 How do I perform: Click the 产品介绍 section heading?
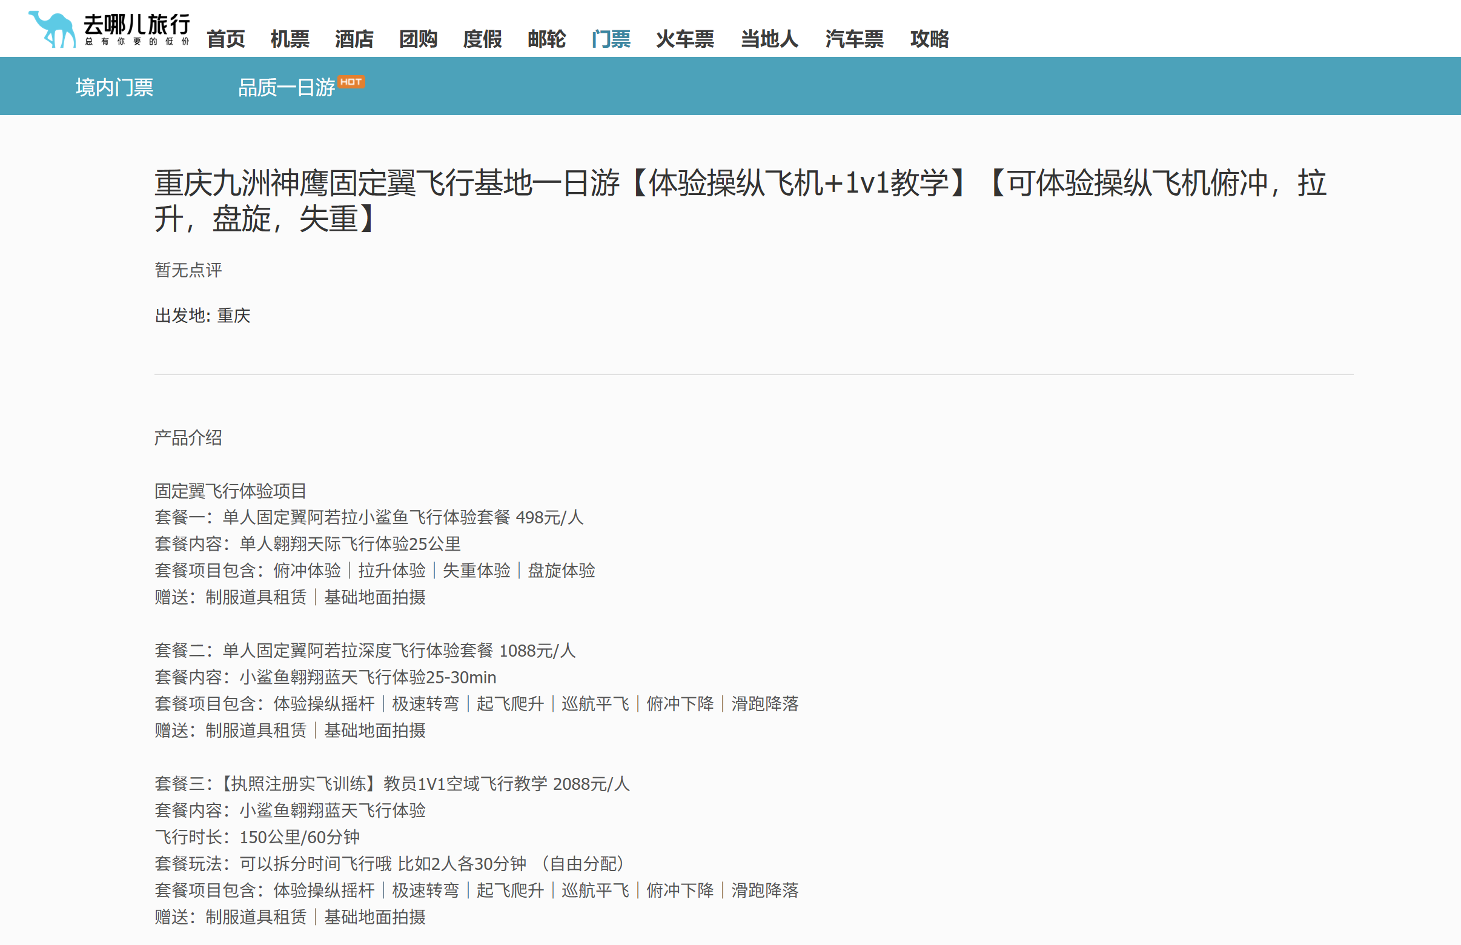coord(188,437)
